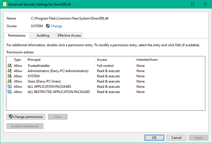Open the Effective Access tab

69,35
